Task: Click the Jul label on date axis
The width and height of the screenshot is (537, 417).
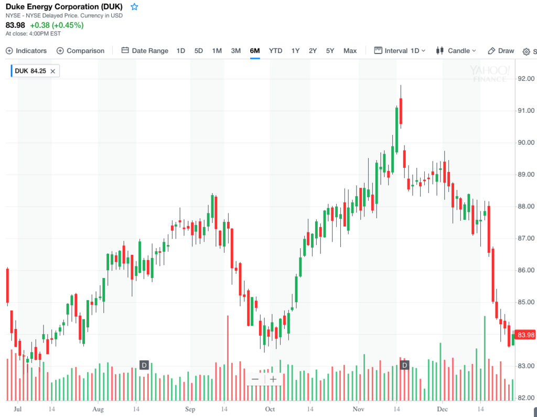Action: (17, 409)
